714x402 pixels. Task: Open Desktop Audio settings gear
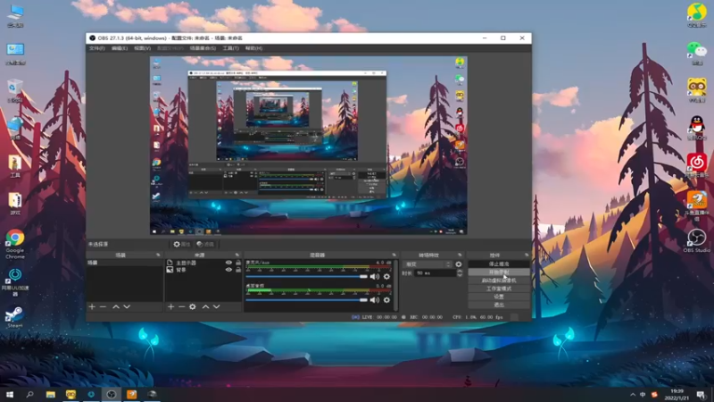pyautogui.click(x=386, y=300)
